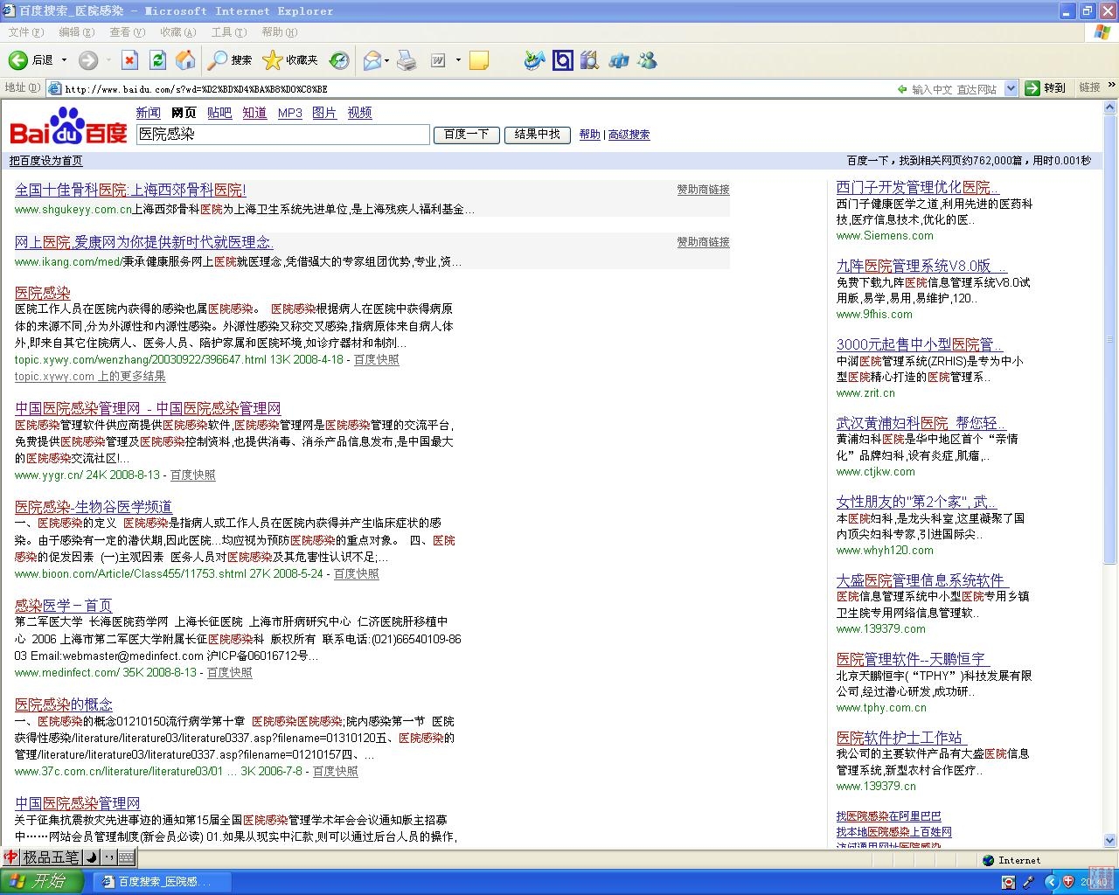The width and height of the screenshot is (1119, 895).
Task: Open 九阵医院管理系统V8.0版 ad link
Action: 921,266
